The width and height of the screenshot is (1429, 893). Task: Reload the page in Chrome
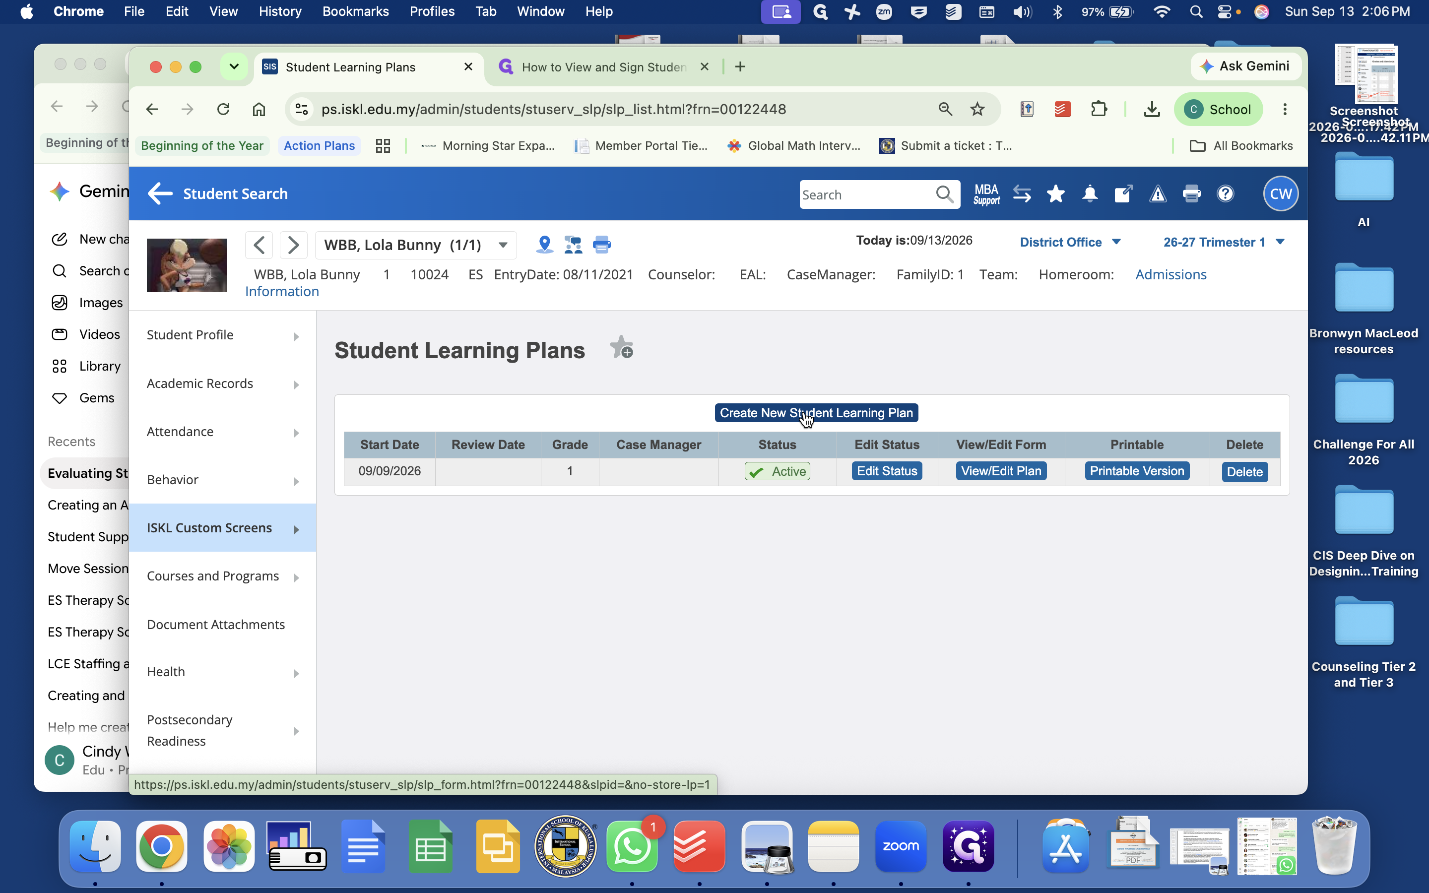click(223, 109)
